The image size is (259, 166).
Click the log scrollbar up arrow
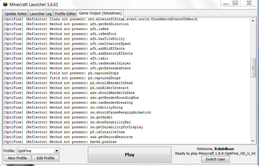pyautogui.click(x=253, y=20)
